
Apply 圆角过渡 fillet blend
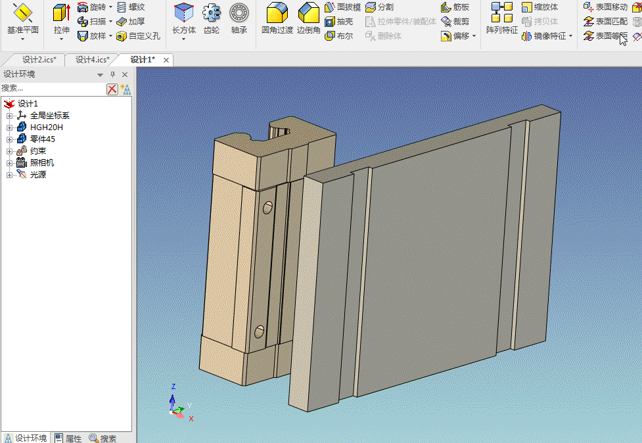[x=277, y=18]
